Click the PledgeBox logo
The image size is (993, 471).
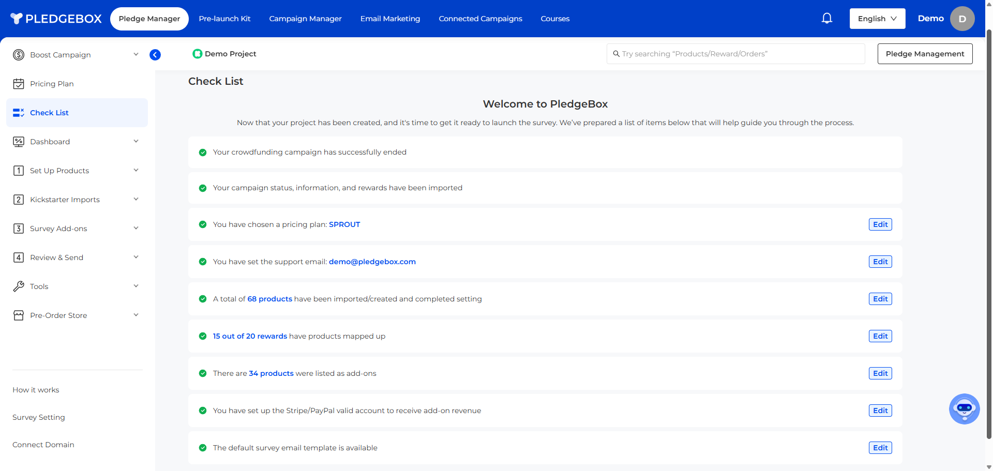(x=56, y=19)
